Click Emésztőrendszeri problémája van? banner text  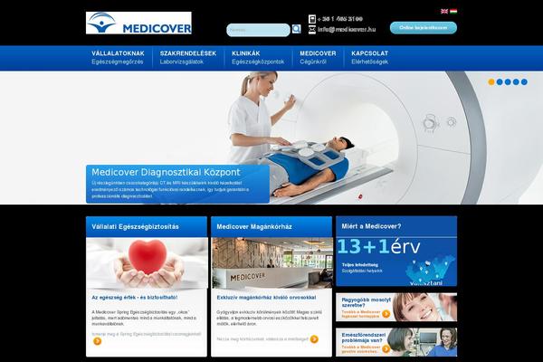[x=364, y=338]
